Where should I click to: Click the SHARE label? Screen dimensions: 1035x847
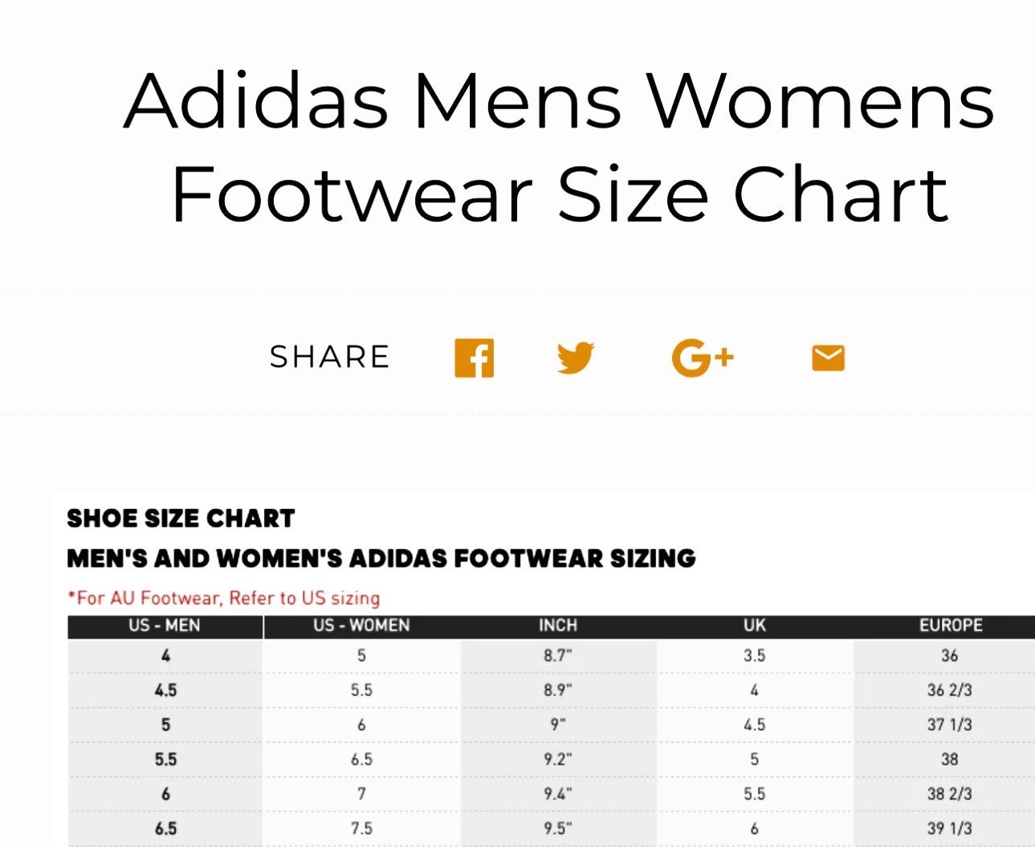330,356
